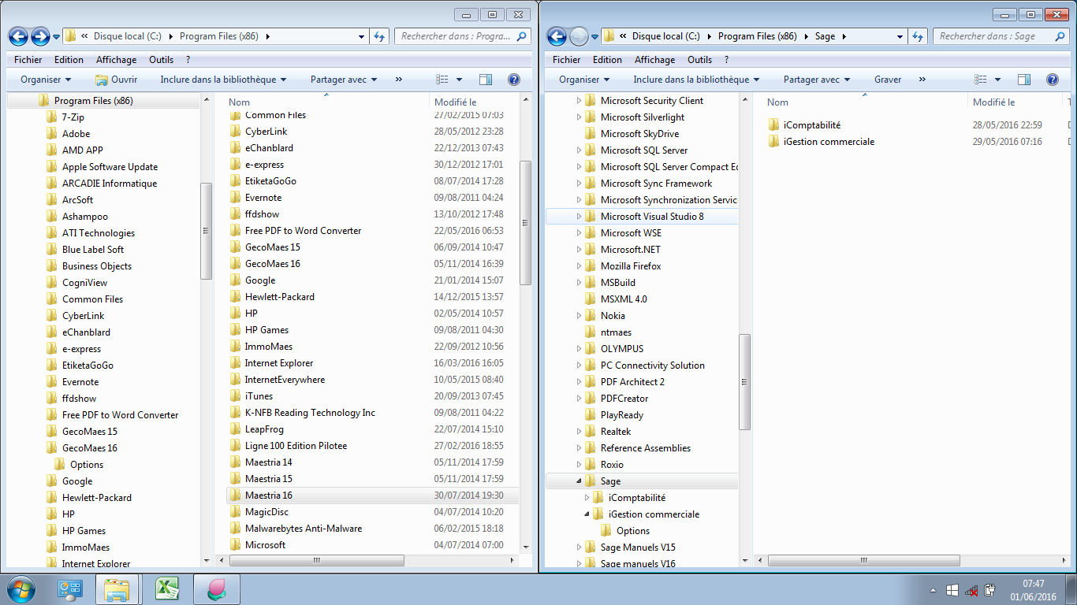Expand the Nokia folder in the tree
The height and width of the screenshot is (605, 1077).
pyautogui.click(x=579, y=316)
